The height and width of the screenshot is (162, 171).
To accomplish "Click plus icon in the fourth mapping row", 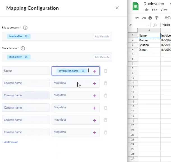I will (94, 108).
